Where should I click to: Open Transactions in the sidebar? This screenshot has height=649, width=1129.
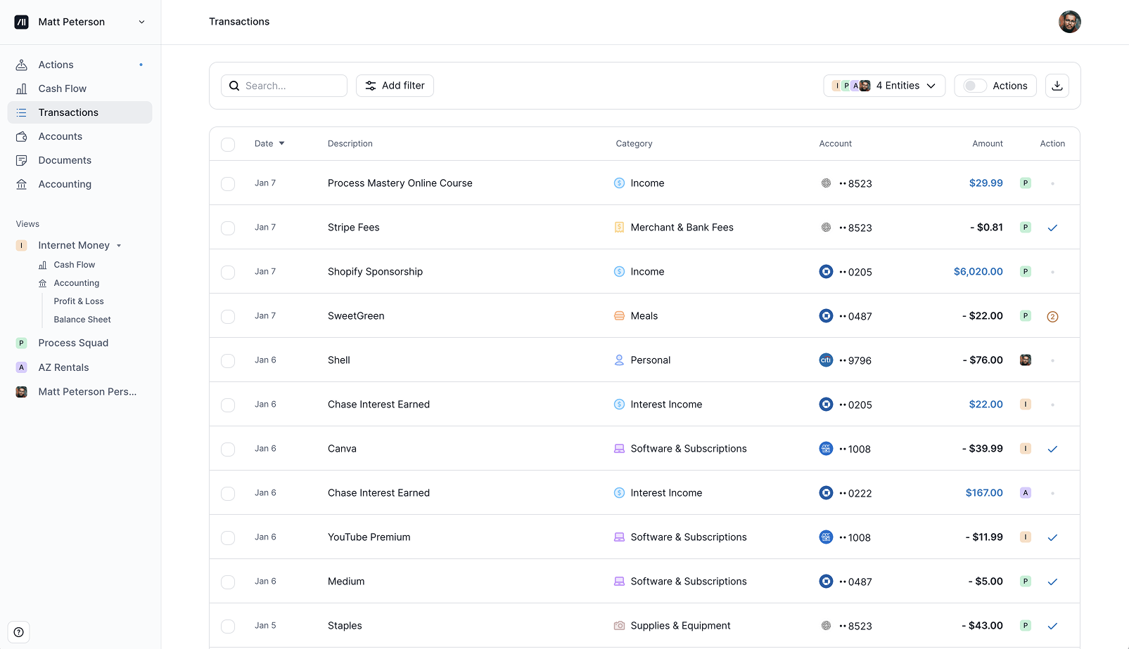[68, 112]
